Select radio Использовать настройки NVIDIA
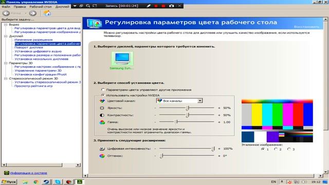The width and height of the screenshot is (329, 185). (x=103, y=95)
